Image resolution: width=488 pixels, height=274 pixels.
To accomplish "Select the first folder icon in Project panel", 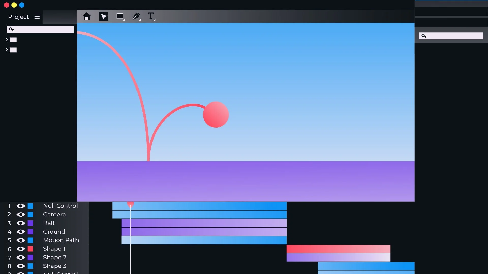I will pos(13,39).
